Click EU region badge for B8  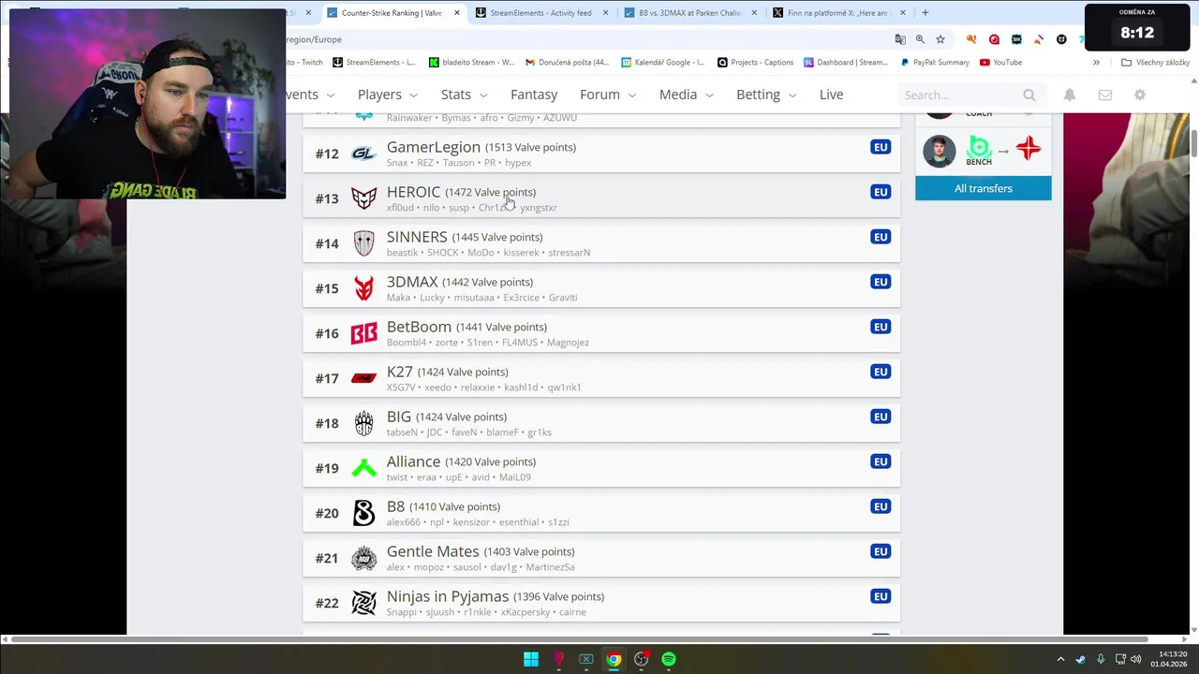[881, 506]
